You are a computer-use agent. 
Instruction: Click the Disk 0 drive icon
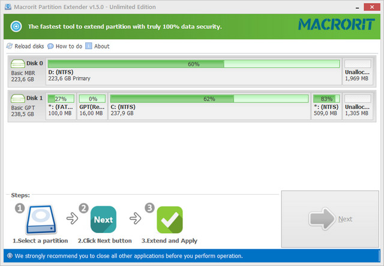(17, 63)
